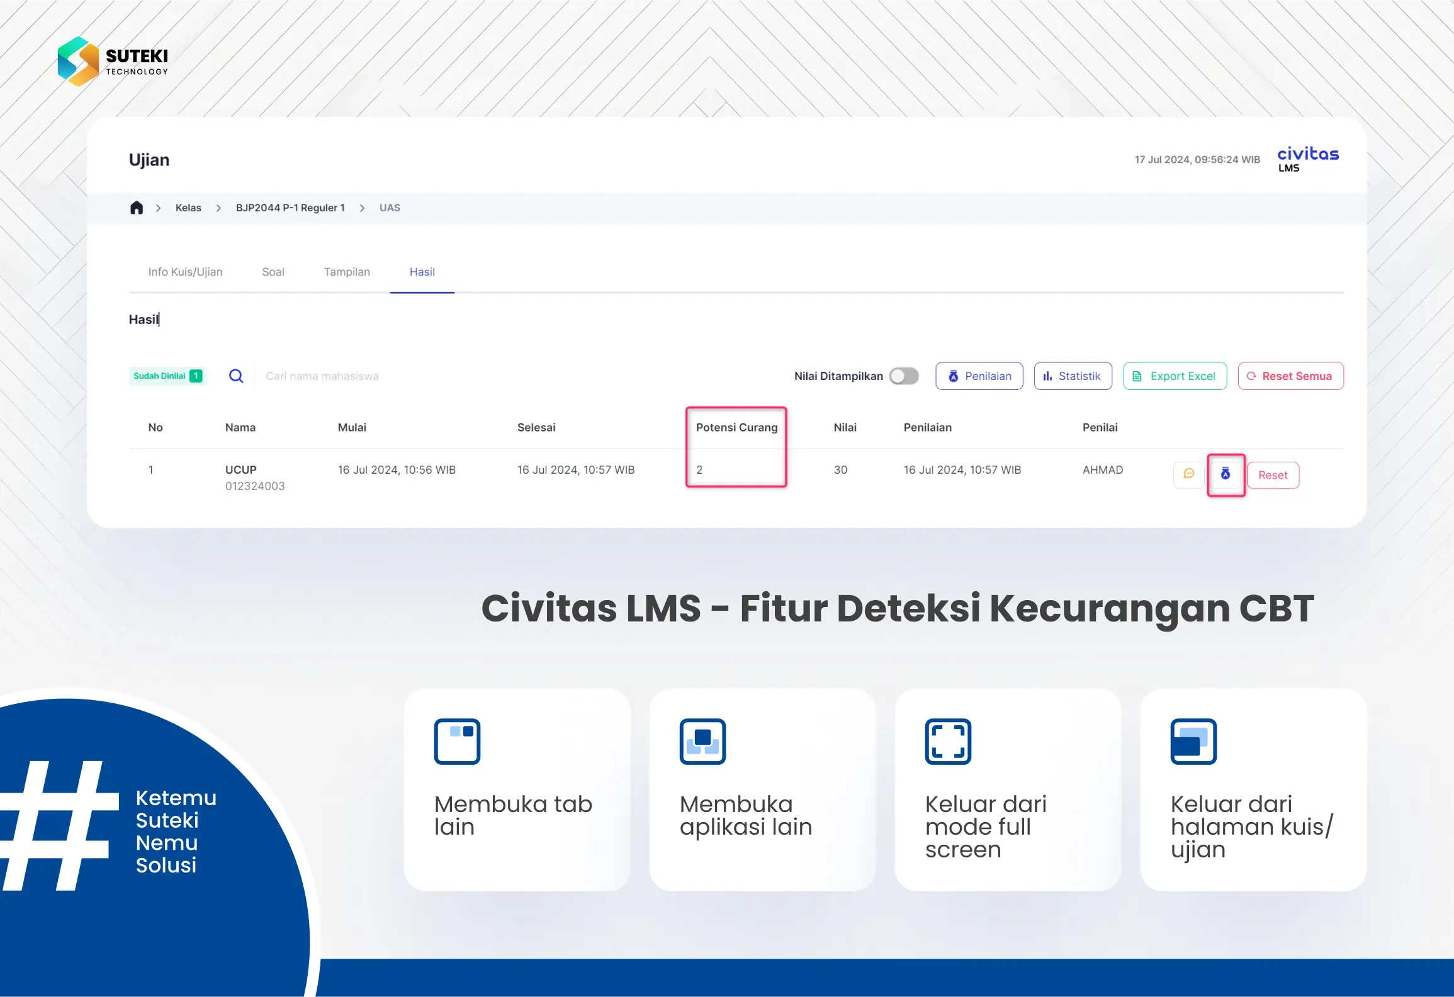
Task: Switch to the Tampilan tab
Action: click(x=347, y=272)
